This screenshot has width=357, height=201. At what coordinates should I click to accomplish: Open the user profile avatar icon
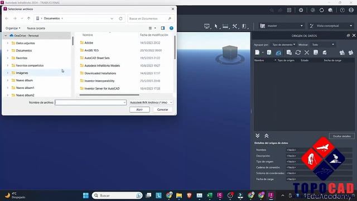[x=351, y=10]
